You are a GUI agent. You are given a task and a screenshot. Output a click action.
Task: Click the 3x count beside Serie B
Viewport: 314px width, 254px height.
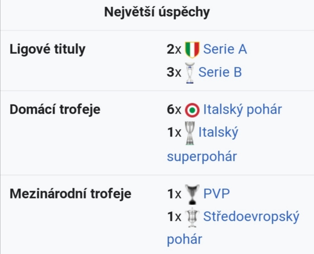174,72
